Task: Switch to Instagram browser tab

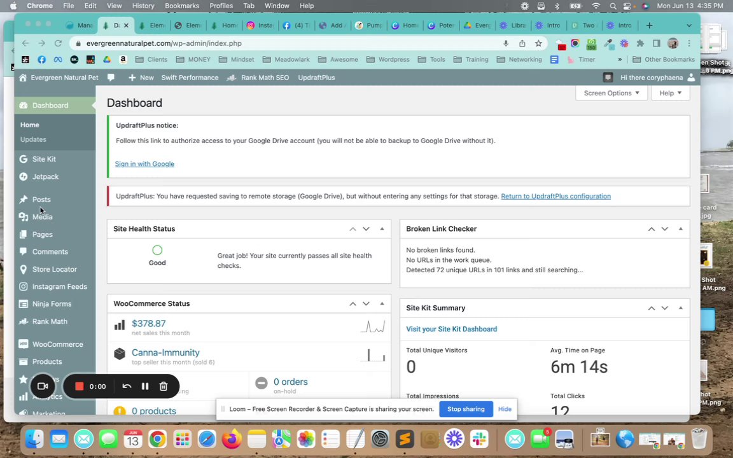Action: [x=261, y=25]
